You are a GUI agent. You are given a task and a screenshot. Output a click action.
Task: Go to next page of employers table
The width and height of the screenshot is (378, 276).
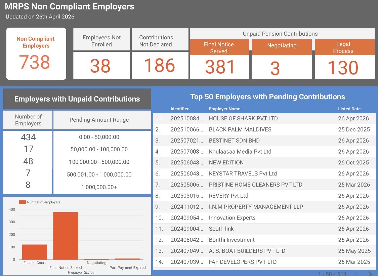(371, 274)
